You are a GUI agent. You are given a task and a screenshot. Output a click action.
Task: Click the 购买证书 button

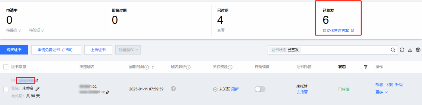(x=14, y=50)
